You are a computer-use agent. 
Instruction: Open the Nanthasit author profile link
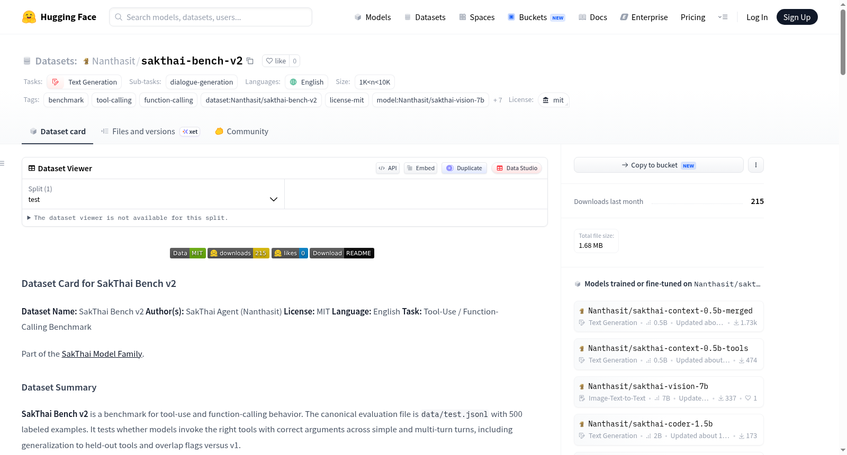coord(113,61)
